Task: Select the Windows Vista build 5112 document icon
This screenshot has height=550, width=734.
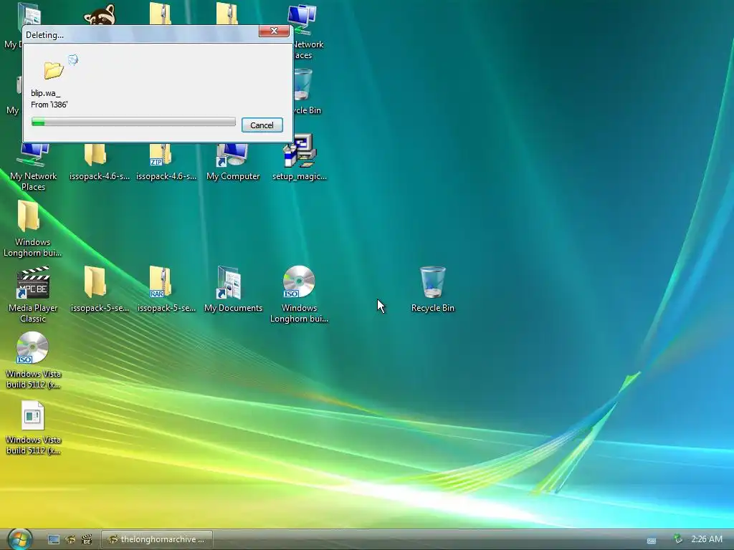Action: [33, 428]
